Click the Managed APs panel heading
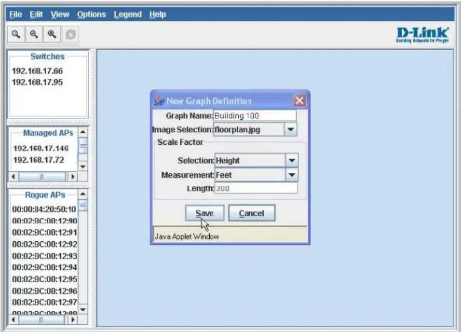Viewport: 461px width, 332px height. point(48,133)
